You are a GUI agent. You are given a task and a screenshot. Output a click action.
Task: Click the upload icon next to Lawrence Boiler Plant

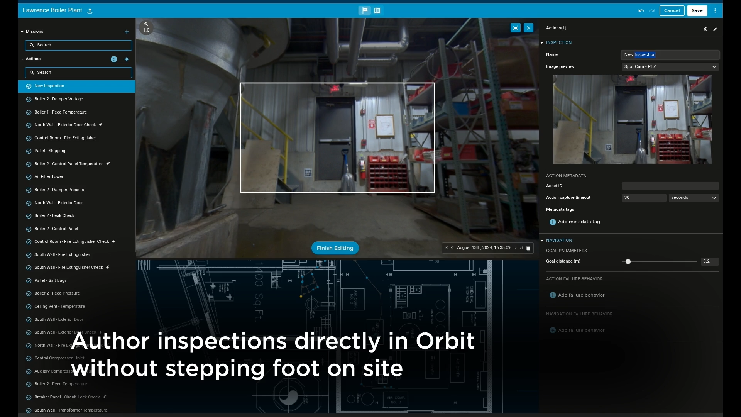coord(90,11)
